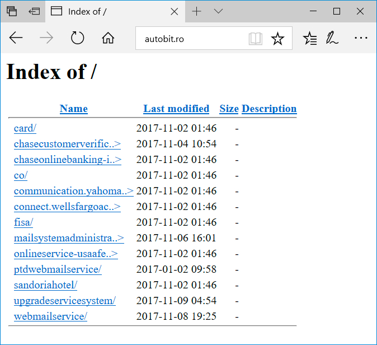Maximize the browser window
Screen dimensions: 377x345
(337, 11)
